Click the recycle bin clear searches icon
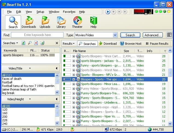This screenshot has height=133, width=174. point(42,43)
